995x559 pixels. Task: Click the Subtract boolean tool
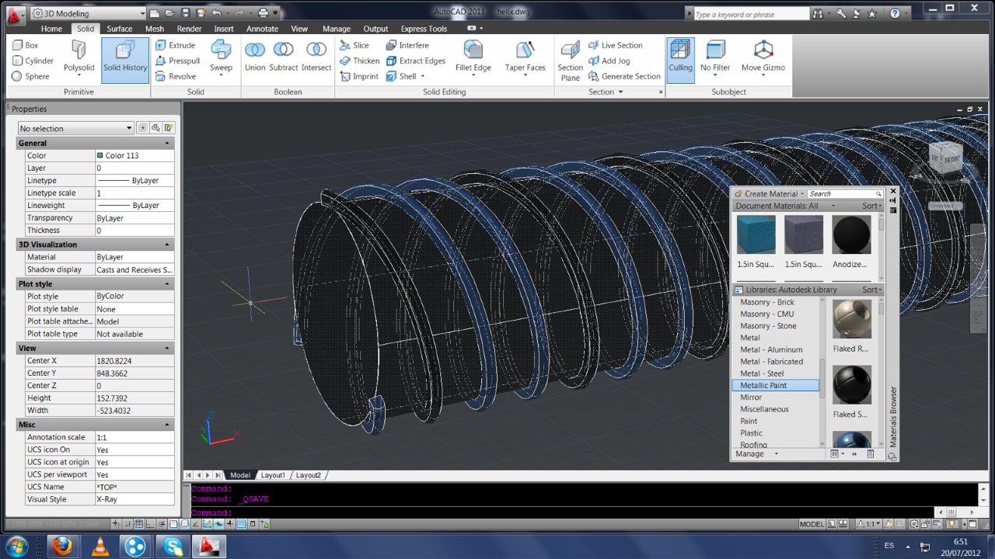[284, 57]
